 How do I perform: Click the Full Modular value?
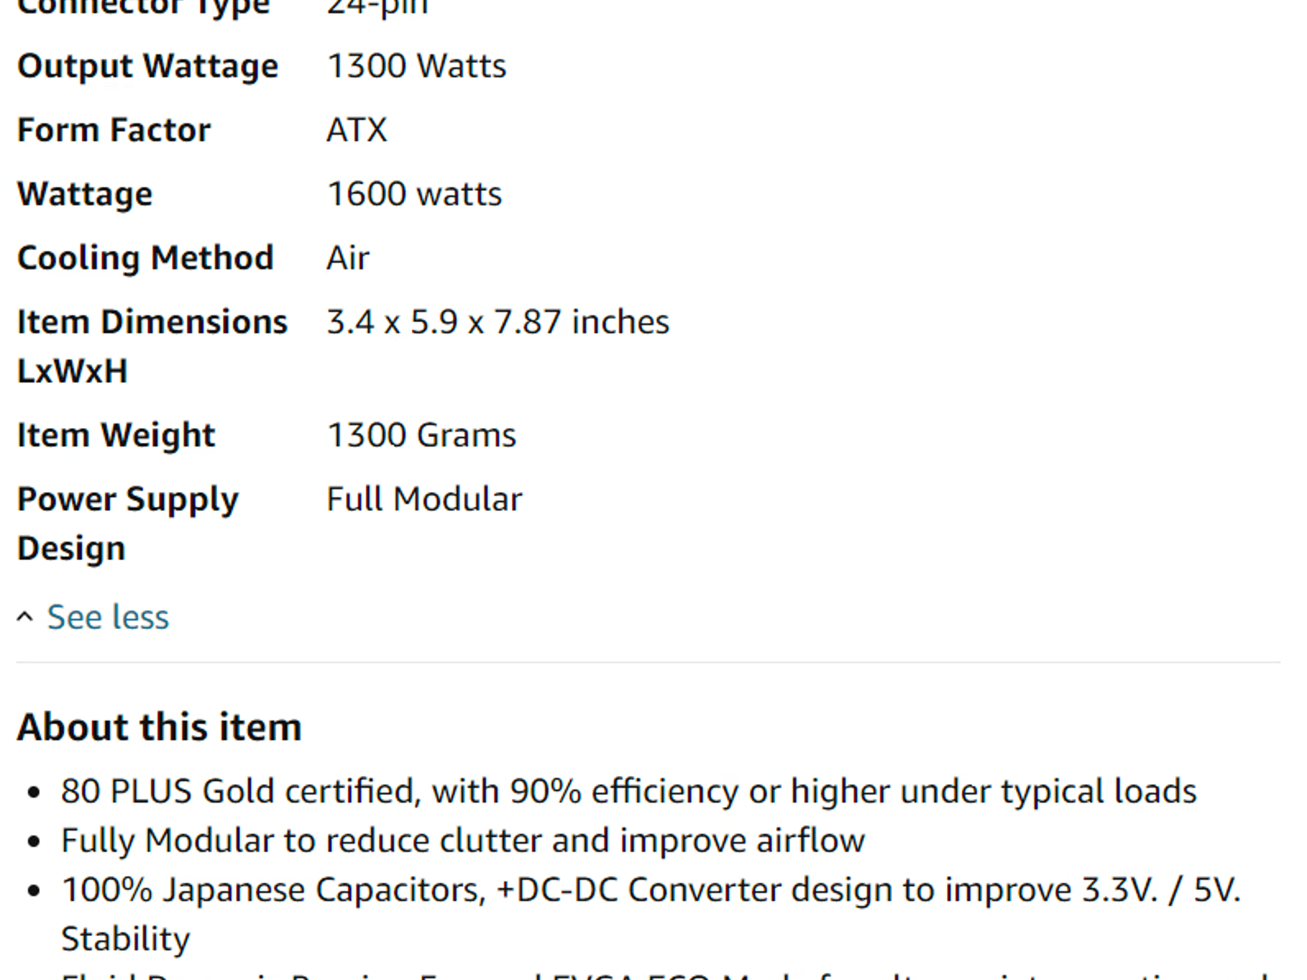click(x=424, y=499)
